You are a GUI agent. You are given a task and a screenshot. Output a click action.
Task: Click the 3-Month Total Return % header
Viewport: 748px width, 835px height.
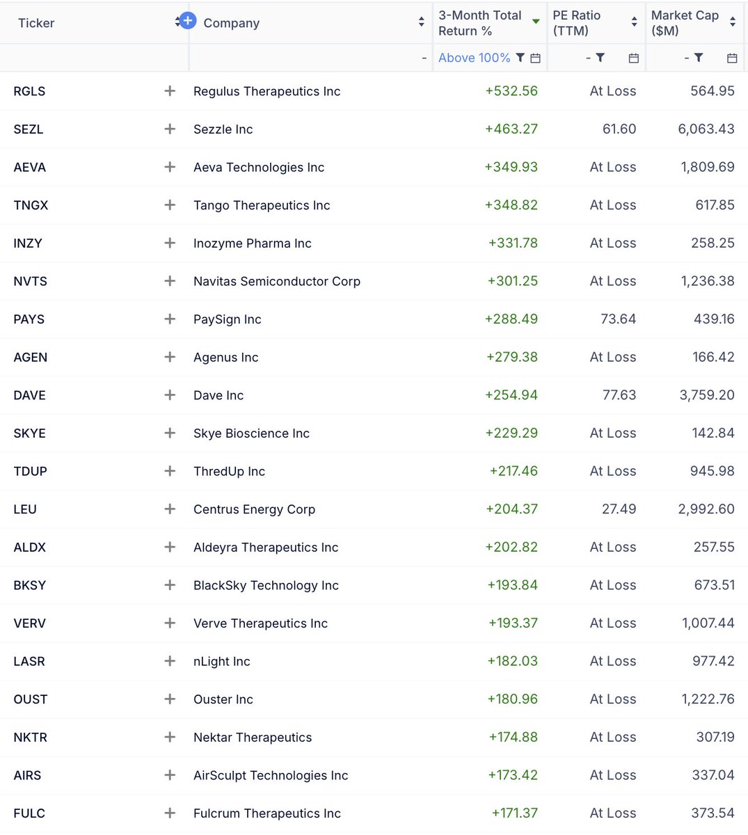479,23
